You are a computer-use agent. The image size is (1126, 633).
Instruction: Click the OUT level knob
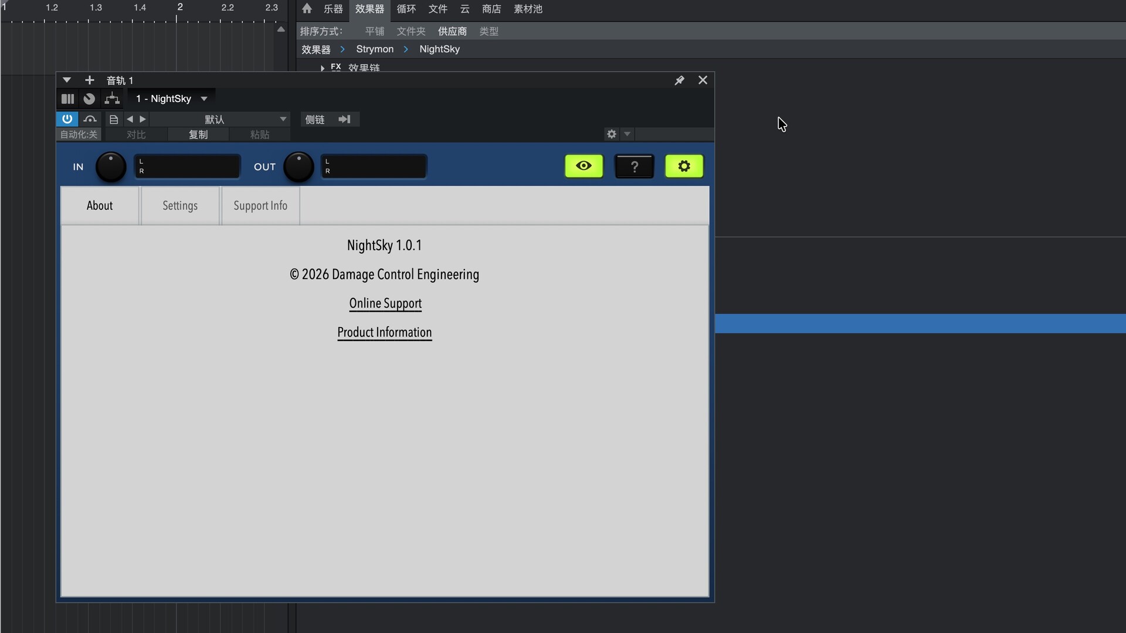[x=299, y=167]
